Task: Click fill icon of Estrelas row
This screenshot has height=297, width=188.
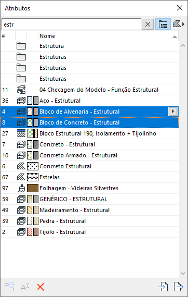Action: coord(21,177)
